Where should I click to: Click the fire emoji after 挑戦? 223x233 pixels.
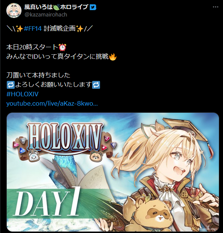point(113,57)
